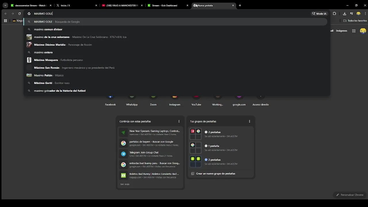Switch to davooxeneize Stream Kick tab

(x=30, y=5)
